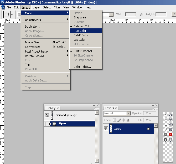This screenshot has width=176, height=164.
Task: Open the blend mode Normal dropdown
Action: point(128,114)
